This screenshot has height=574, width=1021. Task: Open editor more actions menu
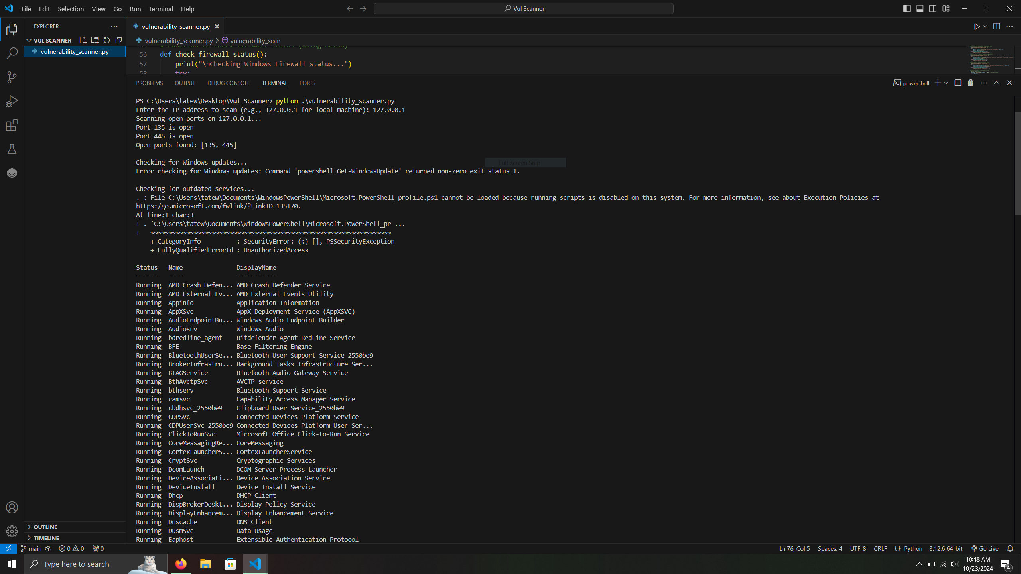tap(1009, 26)
